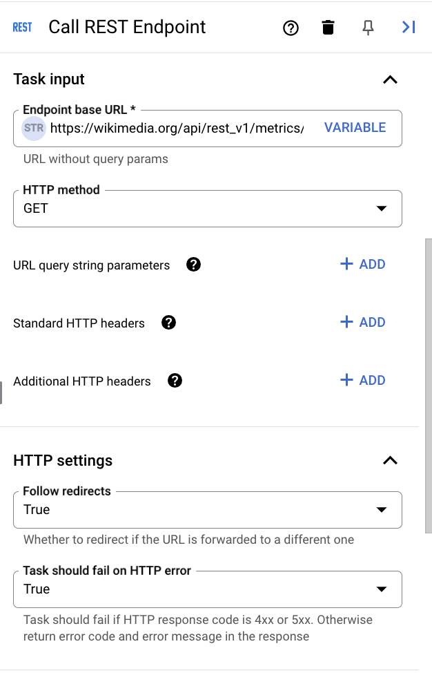The width and height of the screenshot is (432, 673).
Task: Delete the Call REST Endpoint task
Action: coord(328,27)
